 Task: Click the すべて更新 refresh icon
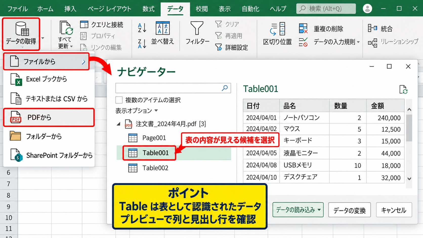(x=66, y=28)
